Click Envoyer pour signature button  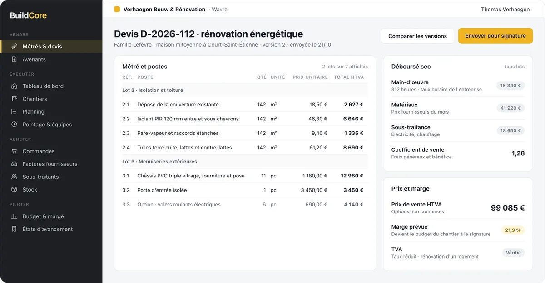pyautogui.click(x=495, y=36)
